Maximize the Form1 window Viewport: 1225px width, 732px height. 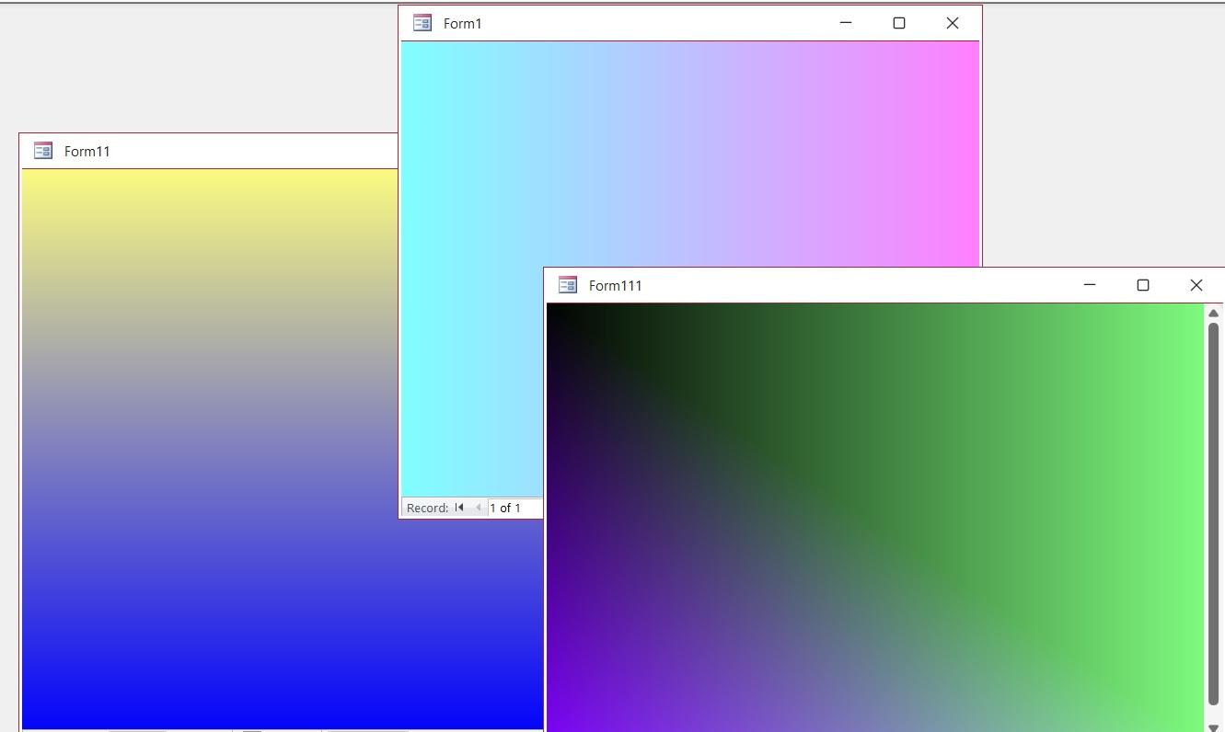899,23
